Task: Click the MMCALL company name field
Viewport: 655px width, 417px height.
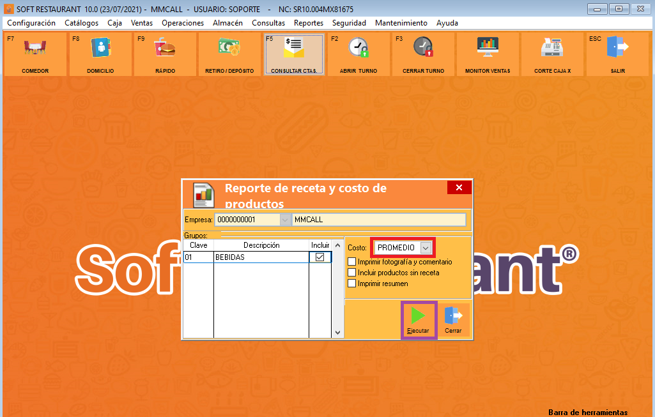Action: [x=379, y=220]
